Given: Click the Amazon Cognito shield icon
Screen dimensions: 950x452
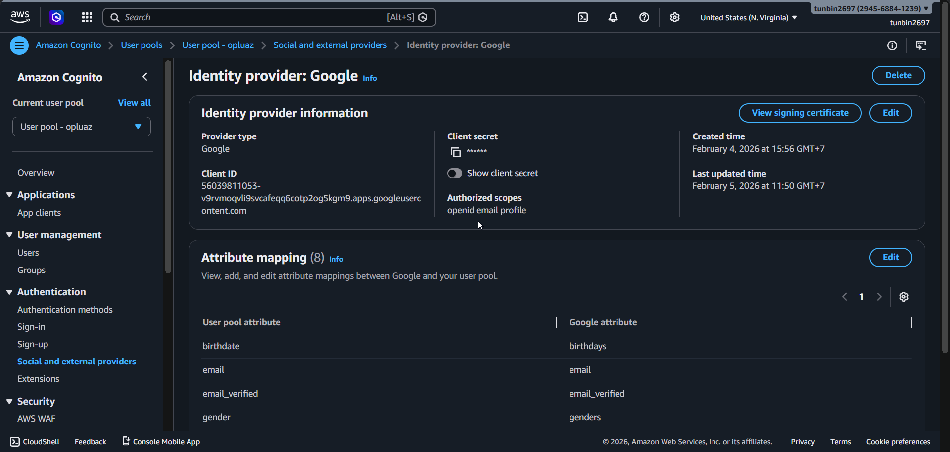Looking at the screenshot, I should click(56, 17).
